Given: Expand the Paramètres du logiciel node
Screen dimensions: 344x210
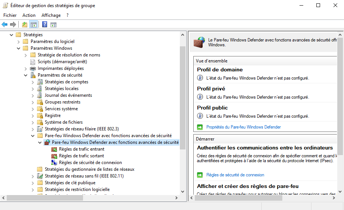Looking at the screenshot, I should [18, 41].
